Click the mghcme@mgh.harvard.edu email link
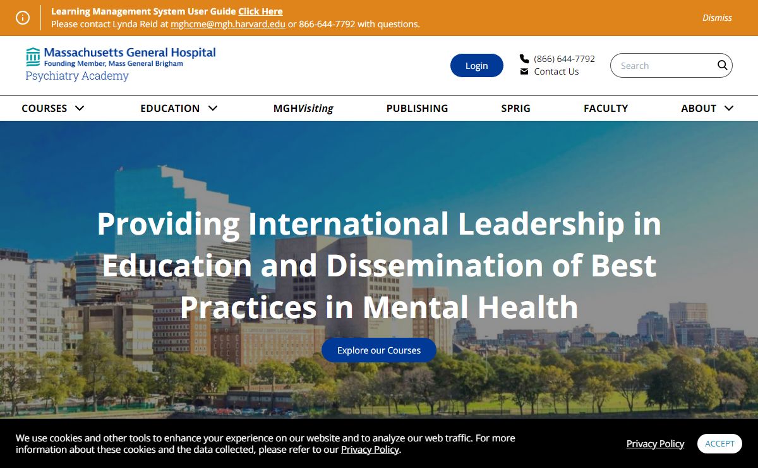The width and height of the screenshot is (758, 468). (x=228, y=24)
